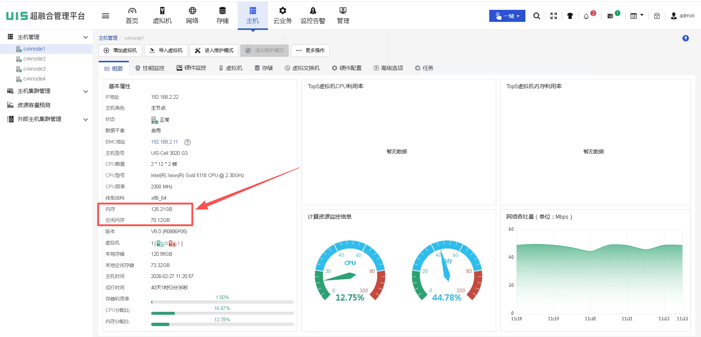This screenshot has width=701, height=337.
Task: Click the theme shirt icon in header
Action: click(x=570, y=16)
